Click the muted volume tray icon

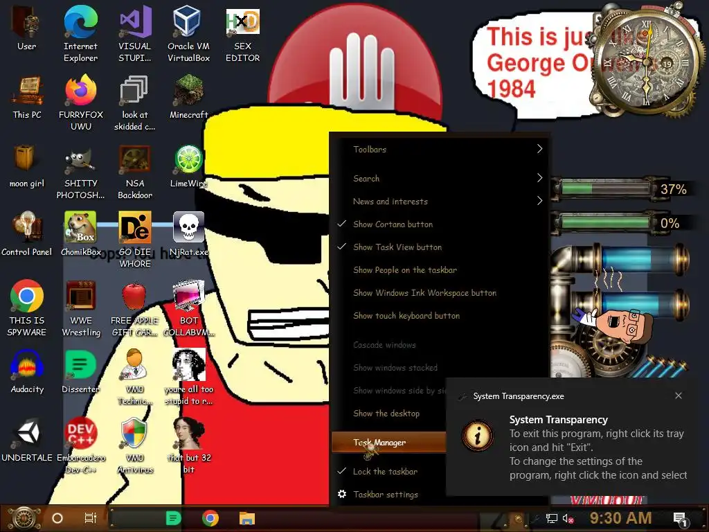568,518
